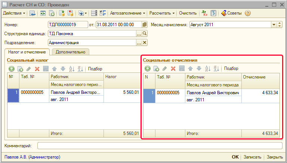287x163 pixels.
Task: Open the Dt/Kt postings report icon
Action: (x=204, y=13)
